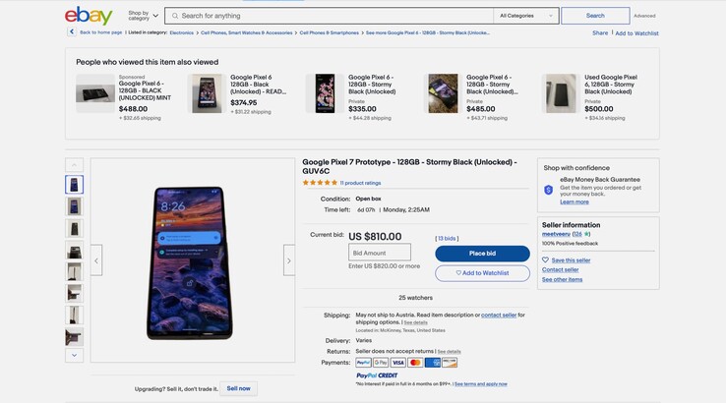Click the Sell now button
Screen dimensions: 726x403
(x=238, y=388)
